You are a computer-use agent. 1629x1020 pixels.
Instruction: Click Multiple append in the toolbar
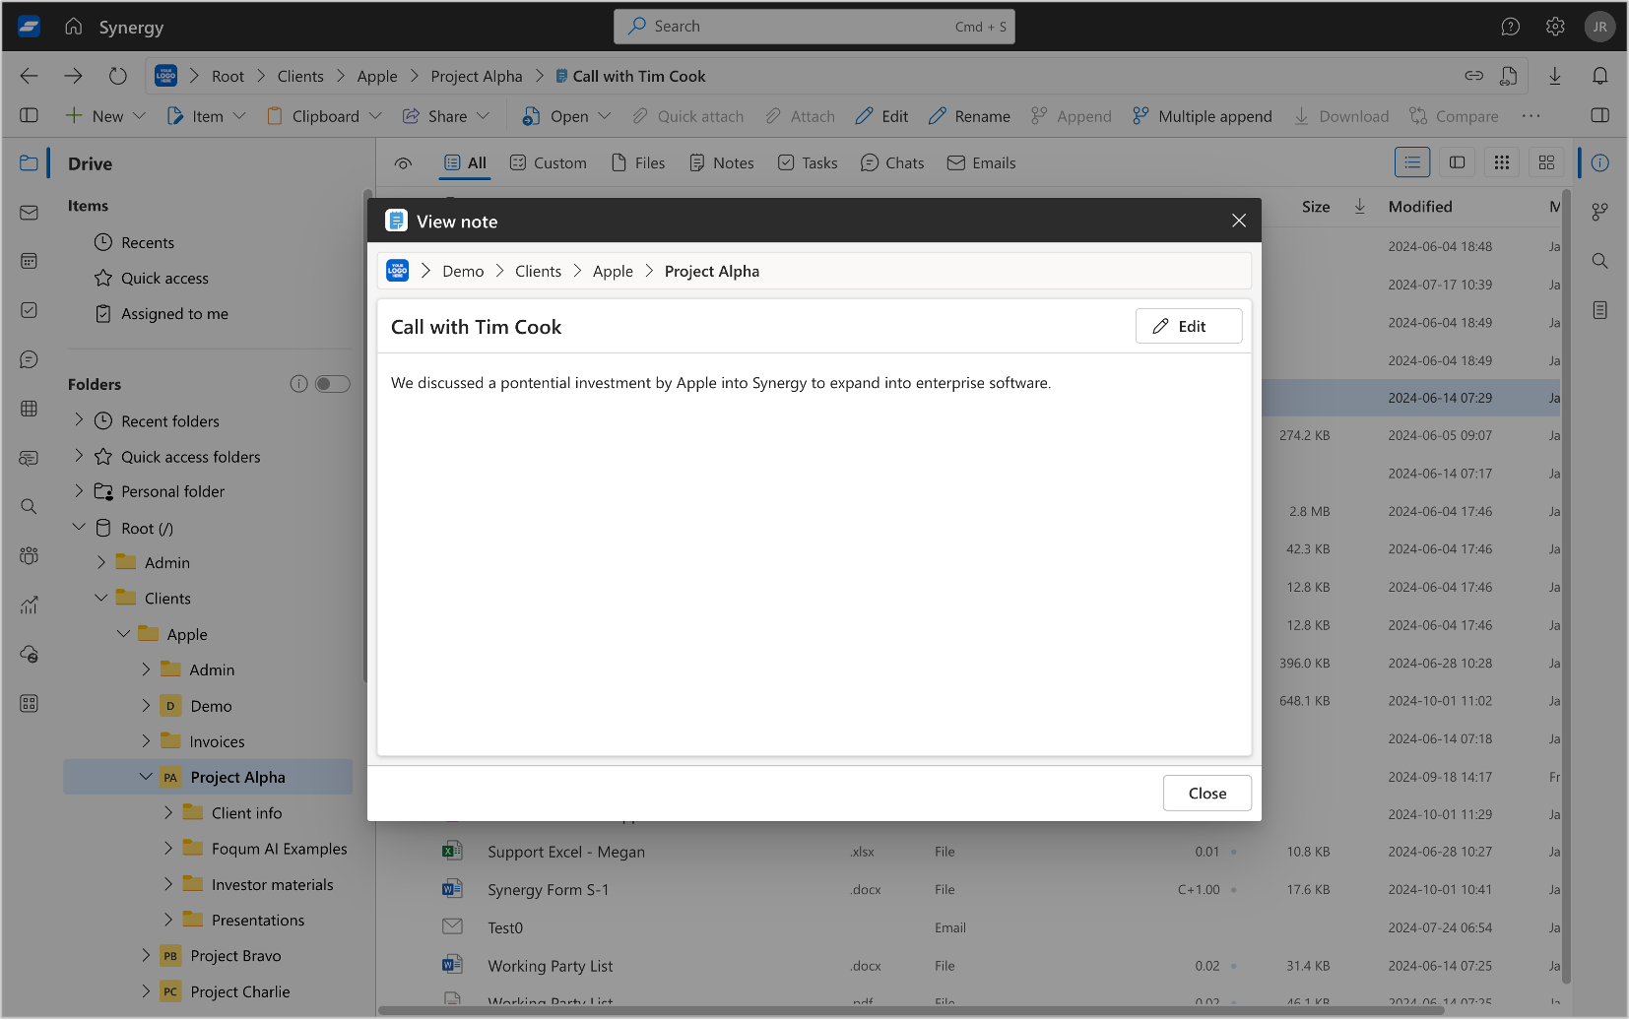[x=1202, y=116]
